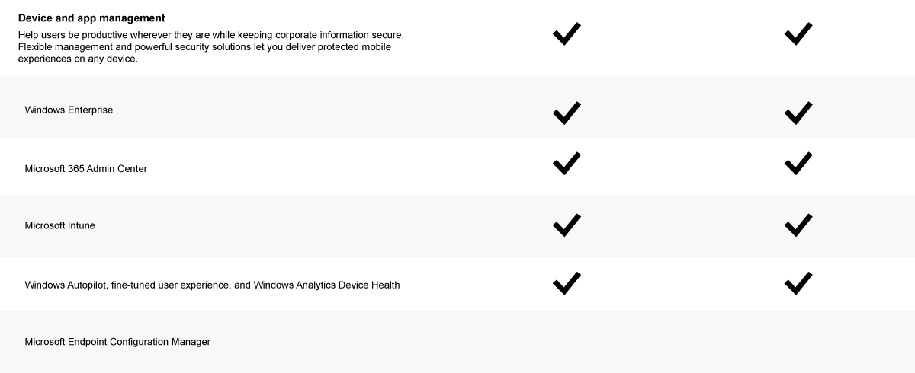Click empty second-column cell in Endpoint Configuration Manager row

coord(798,342)
